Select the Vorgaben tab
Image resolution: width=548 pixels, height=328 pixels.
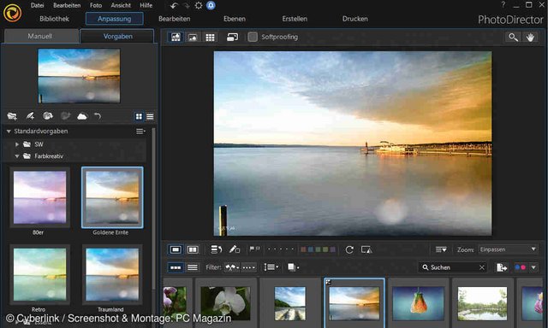(118, 36)
